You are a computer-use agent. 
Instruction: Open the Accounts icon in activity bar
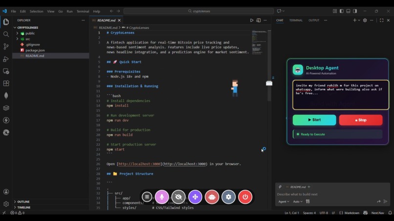click(6, 192)
